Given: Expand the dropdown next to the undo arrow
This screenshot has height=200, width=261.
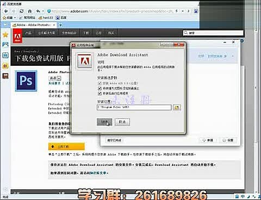Looking at the screenshot, I should point(43,11).
